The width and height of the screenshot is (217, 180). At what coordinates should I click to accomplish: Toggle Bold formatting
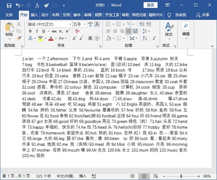(x=30, y=31)
